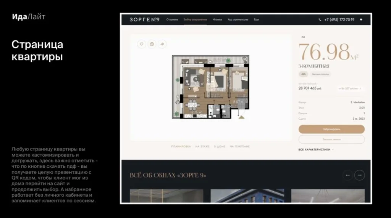Viewport: 391px width, 218px height.
Task: Click the apartment floor plan image
Action: [210, 88]
